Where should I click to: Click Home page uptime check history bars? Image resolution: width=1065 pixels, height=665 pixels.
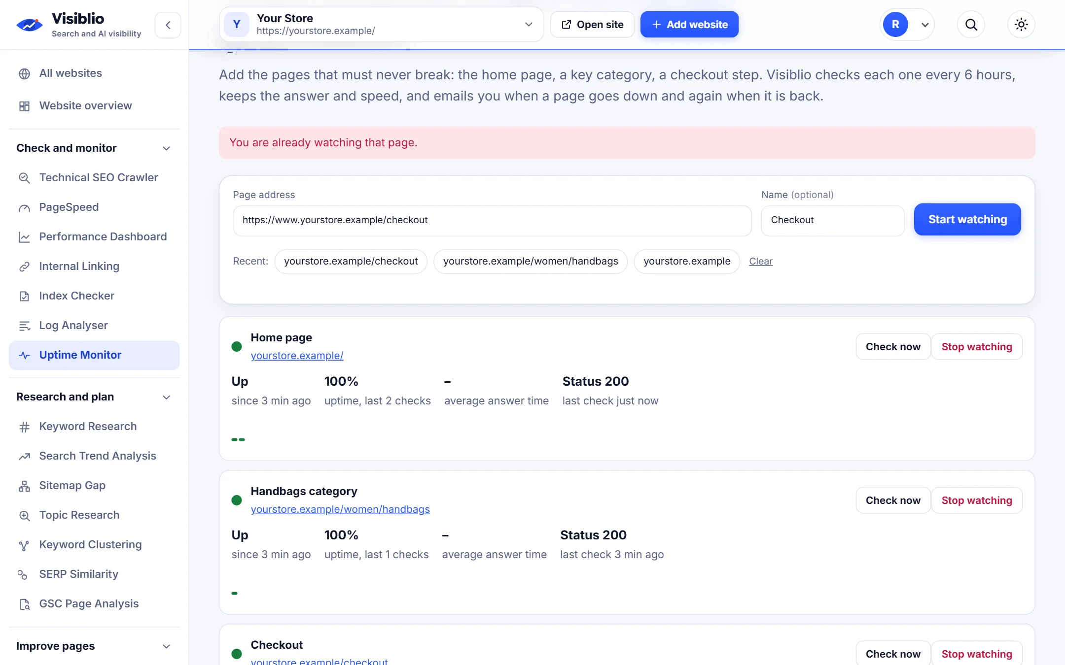pos(238,439)
